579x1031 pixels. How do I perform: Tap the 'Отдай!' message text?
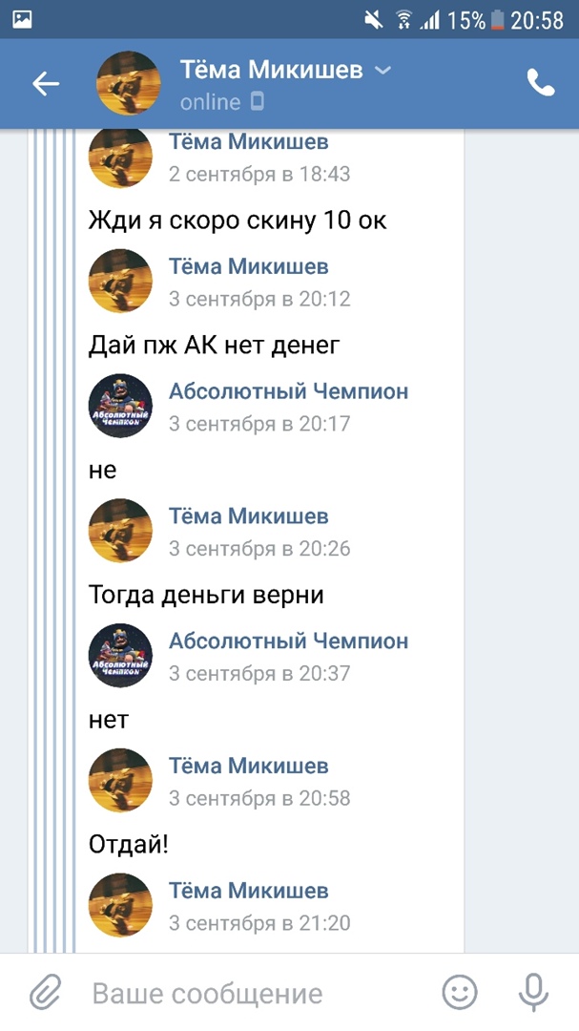(128, 845)
